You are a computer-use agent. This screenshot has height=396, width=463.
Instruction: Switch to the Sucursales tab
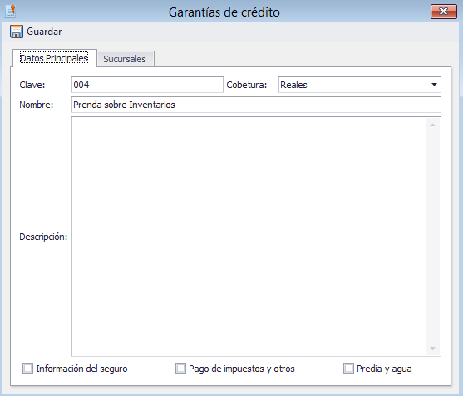pos(125,59)
